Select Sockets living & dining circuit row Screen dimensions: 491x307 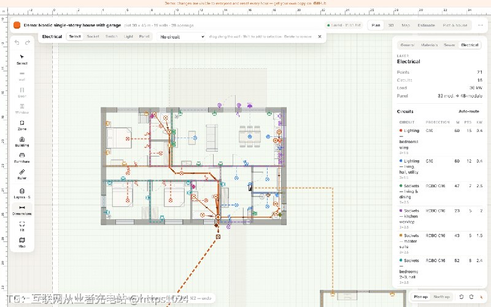(440, 194)
